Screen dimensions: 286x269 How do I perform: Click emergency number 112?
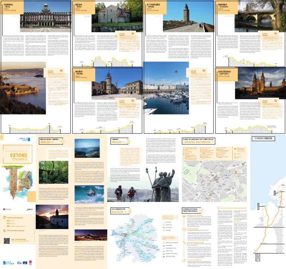(x=8, y=223)
